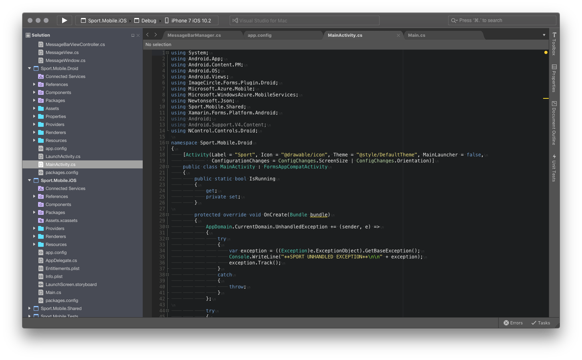
Task: Select AppDelegate.cs in the Solution pad
Action: click(x=61, y=260)
